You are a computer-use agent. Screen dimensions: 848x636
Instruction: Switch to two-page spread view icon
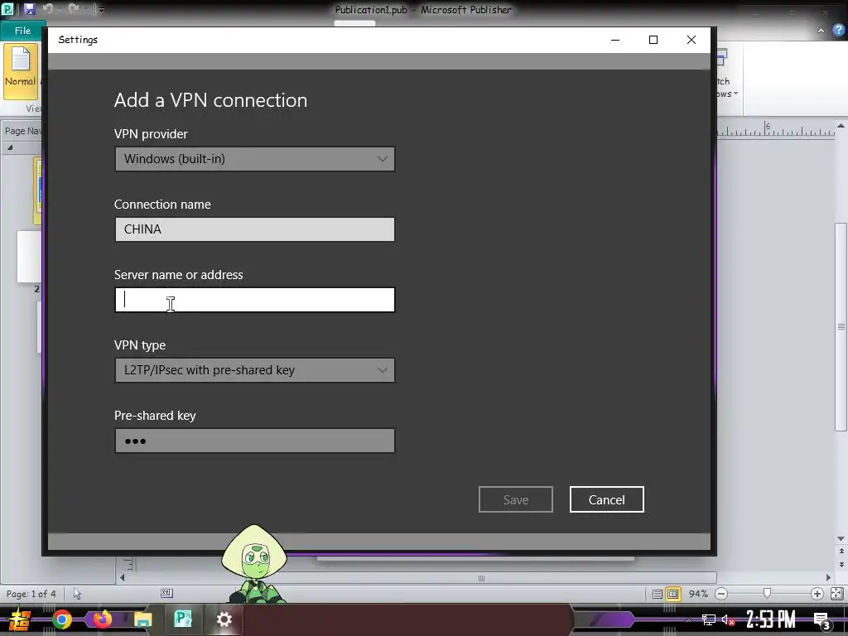[672, 594]
